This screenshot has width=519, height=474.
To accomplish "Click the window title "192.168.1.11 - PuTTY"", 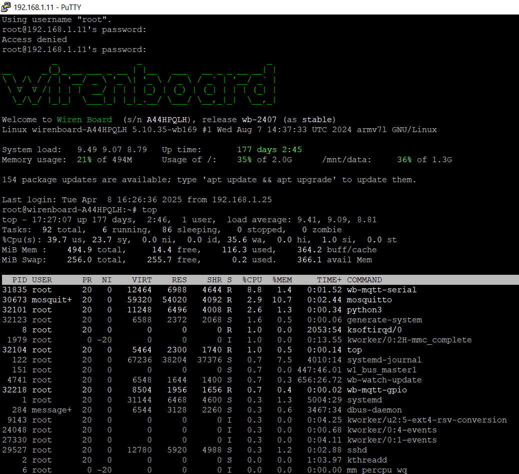I will [x=47, y=7].
